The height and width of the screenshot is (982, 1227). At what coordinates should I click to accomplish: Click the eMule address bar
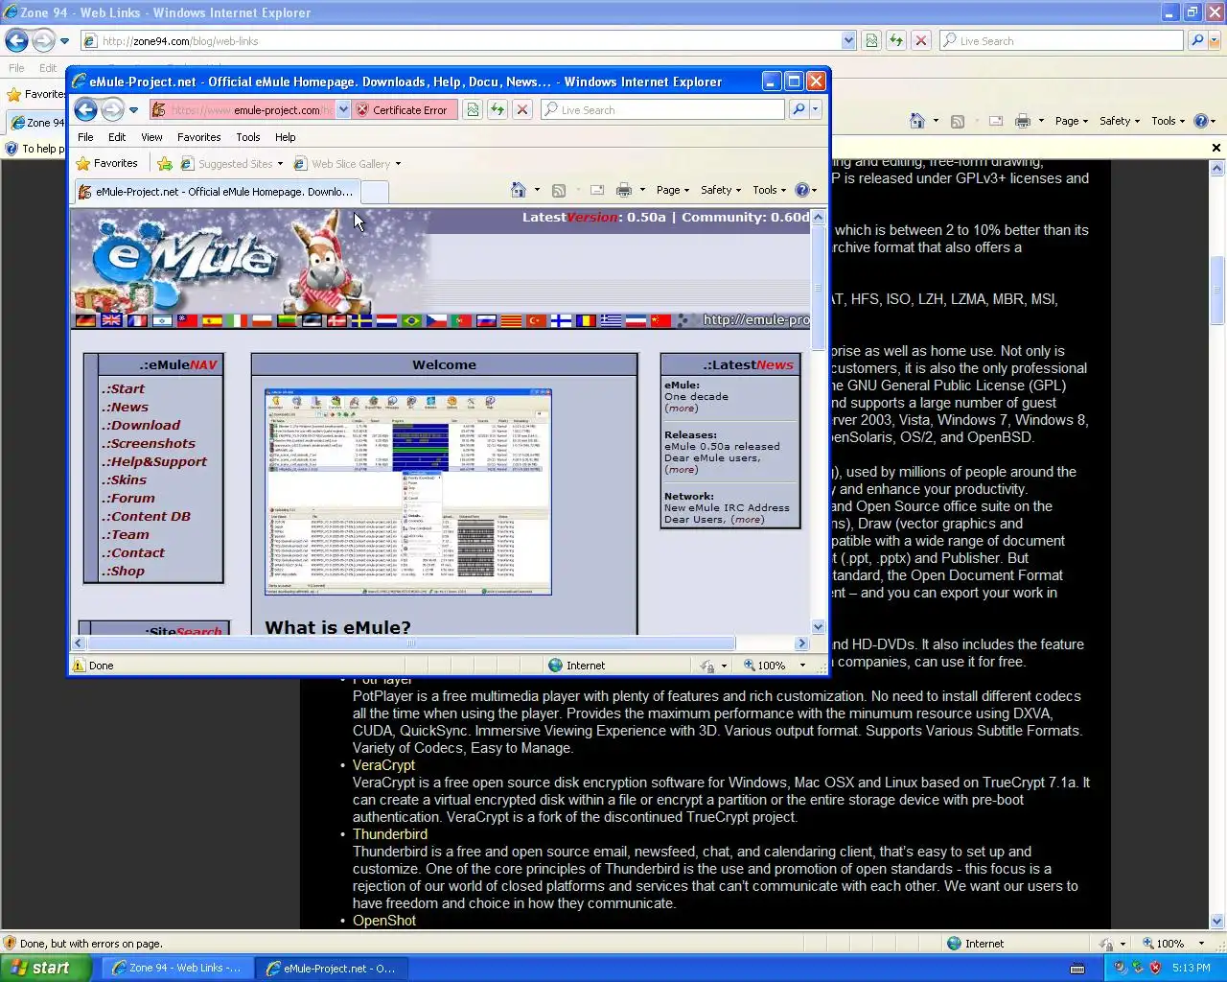(242, 110)
